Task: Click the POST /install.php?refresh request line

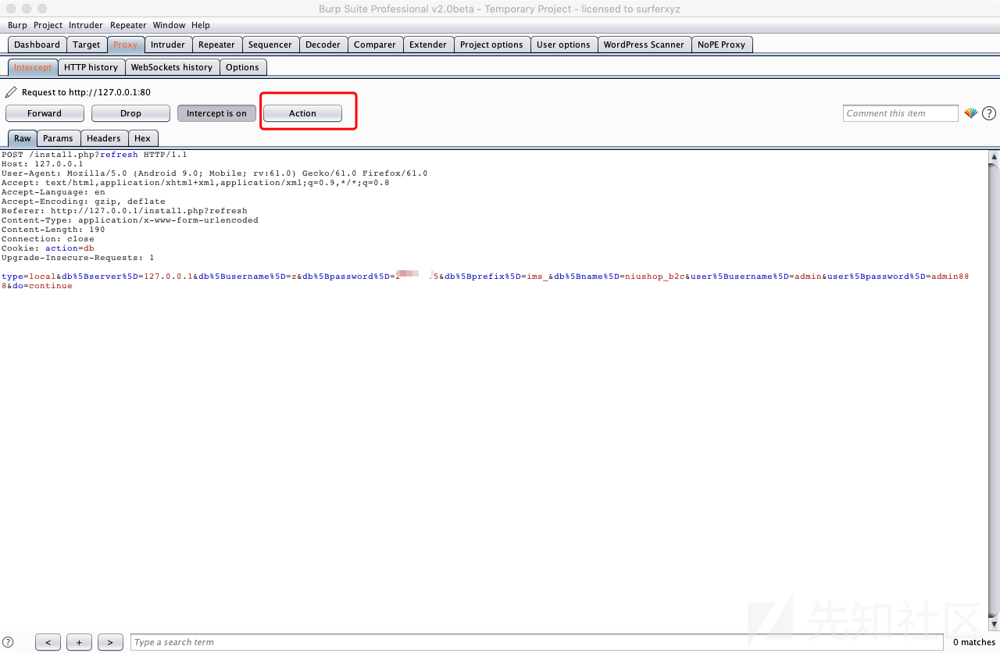Action: 94,155
